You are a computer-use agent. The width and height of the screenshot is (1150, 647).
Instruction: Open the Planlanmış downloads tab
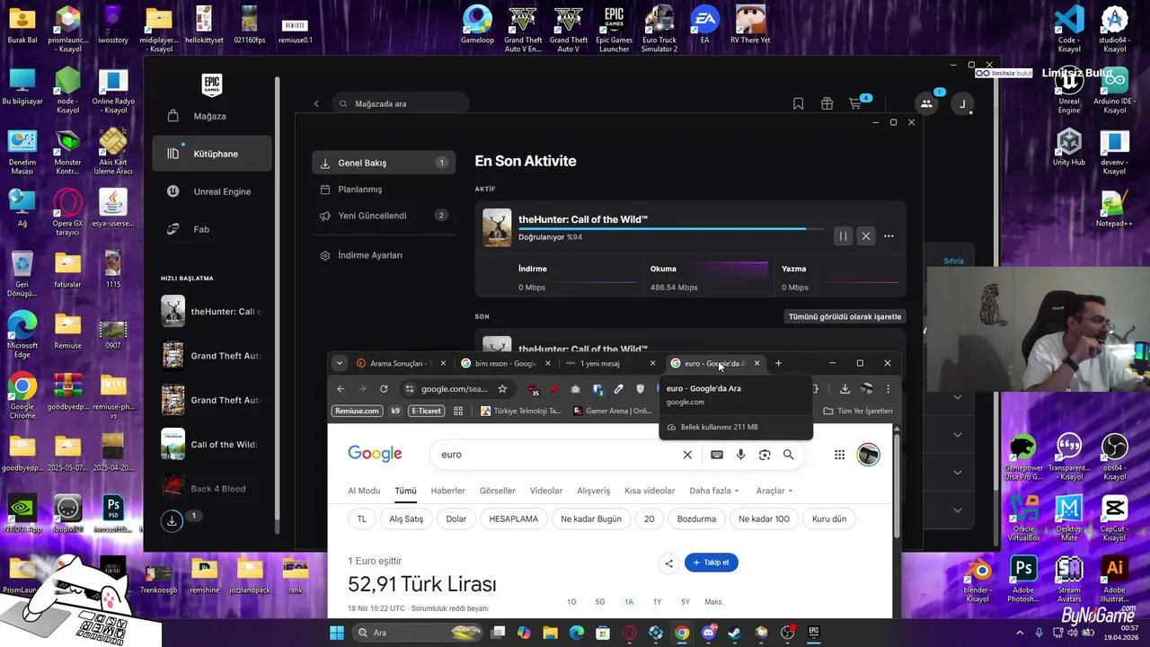[384, 190]
